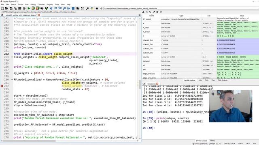Screen dimensions: 259x145
Task: Sort variables by the Type column header
Action: point(181,16)
